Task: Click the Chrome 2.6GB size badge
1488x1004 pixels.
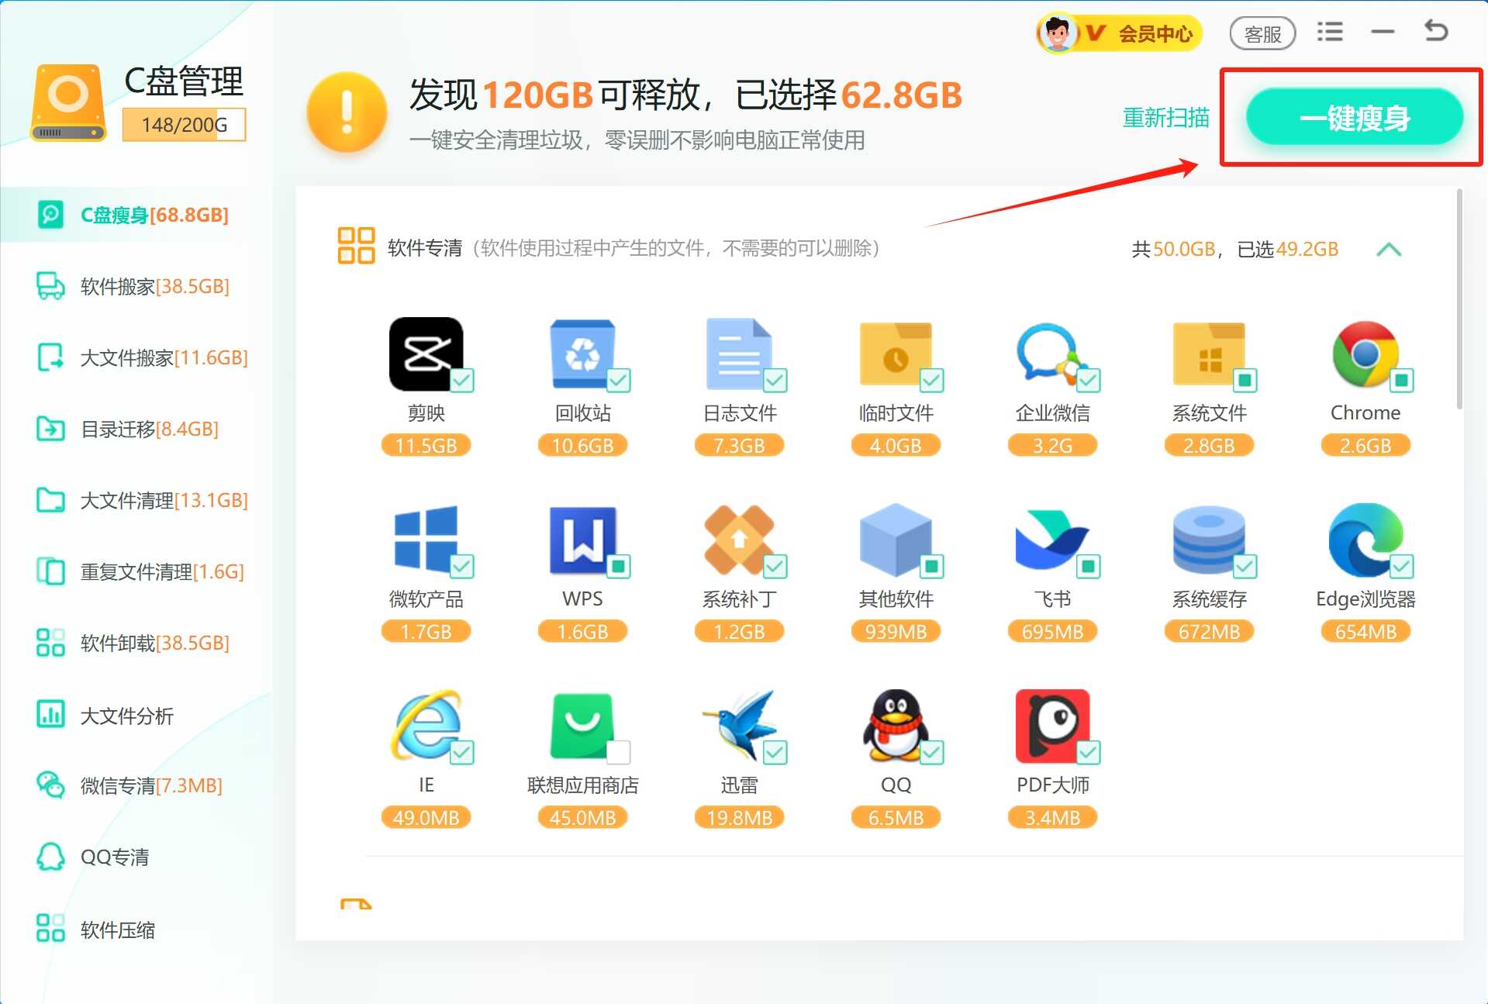Action: [1365, 446]
